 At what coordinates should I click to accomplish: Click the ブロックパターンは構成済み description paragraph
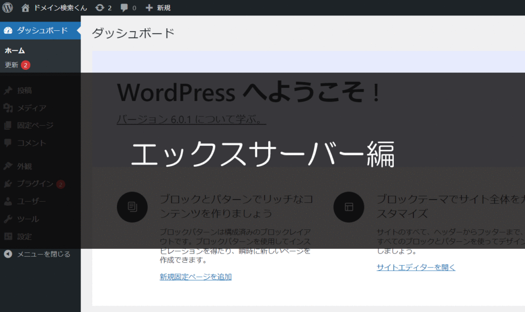coord(235,246)
